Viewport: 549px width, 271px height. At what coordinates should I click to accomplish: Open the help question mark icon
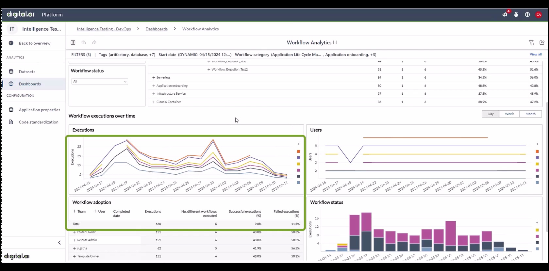(x=527, y=14)
